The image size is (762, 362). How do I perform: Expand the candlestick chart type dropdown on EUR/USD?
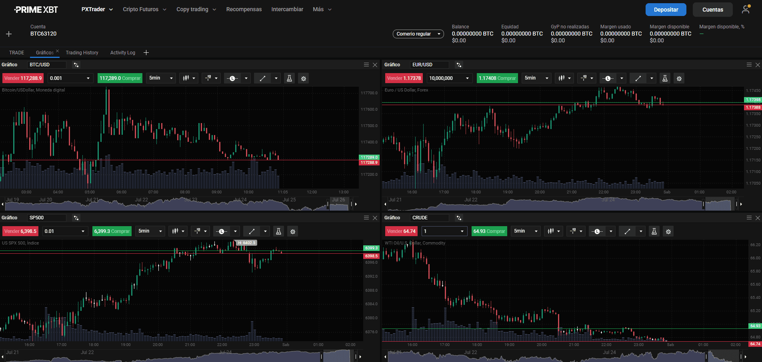click(x=564, y=78)
